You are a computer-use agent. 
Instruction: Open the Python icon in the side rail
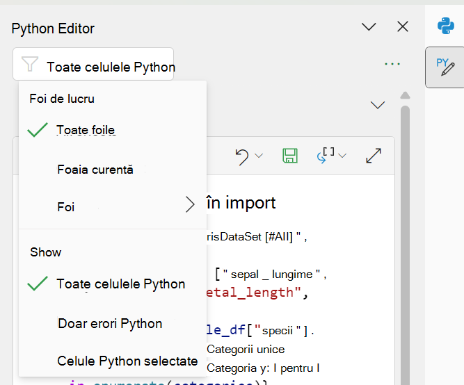(x=446, y=26)
